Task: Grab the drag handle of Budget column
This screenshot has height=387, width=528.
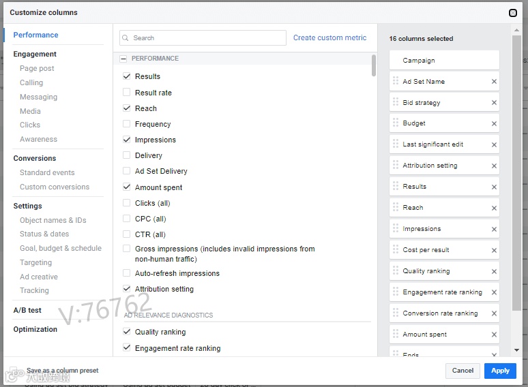Action: 396,123
